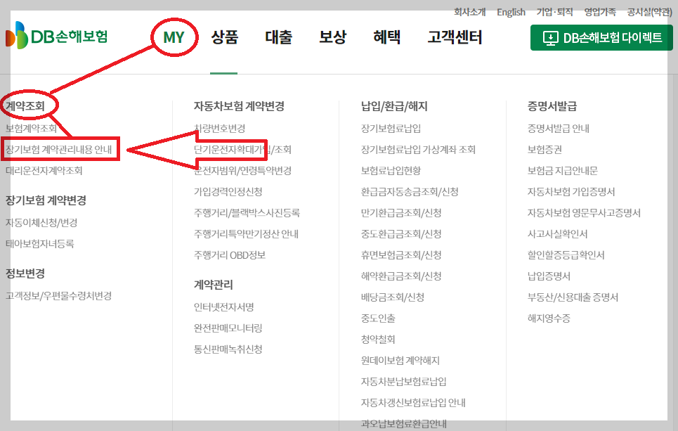Open the 고객센터 menu
The image size is (678, 431).
pyautogui.click(x=455, y=37)
